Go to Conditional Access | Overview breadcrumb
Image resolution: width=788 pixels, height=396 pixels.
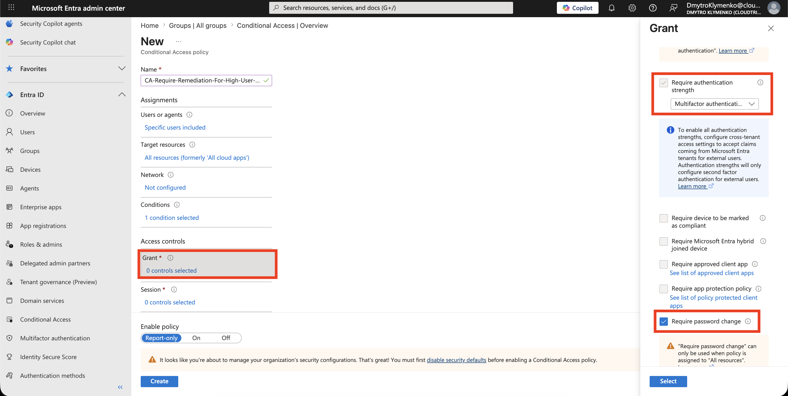point(282,26)
